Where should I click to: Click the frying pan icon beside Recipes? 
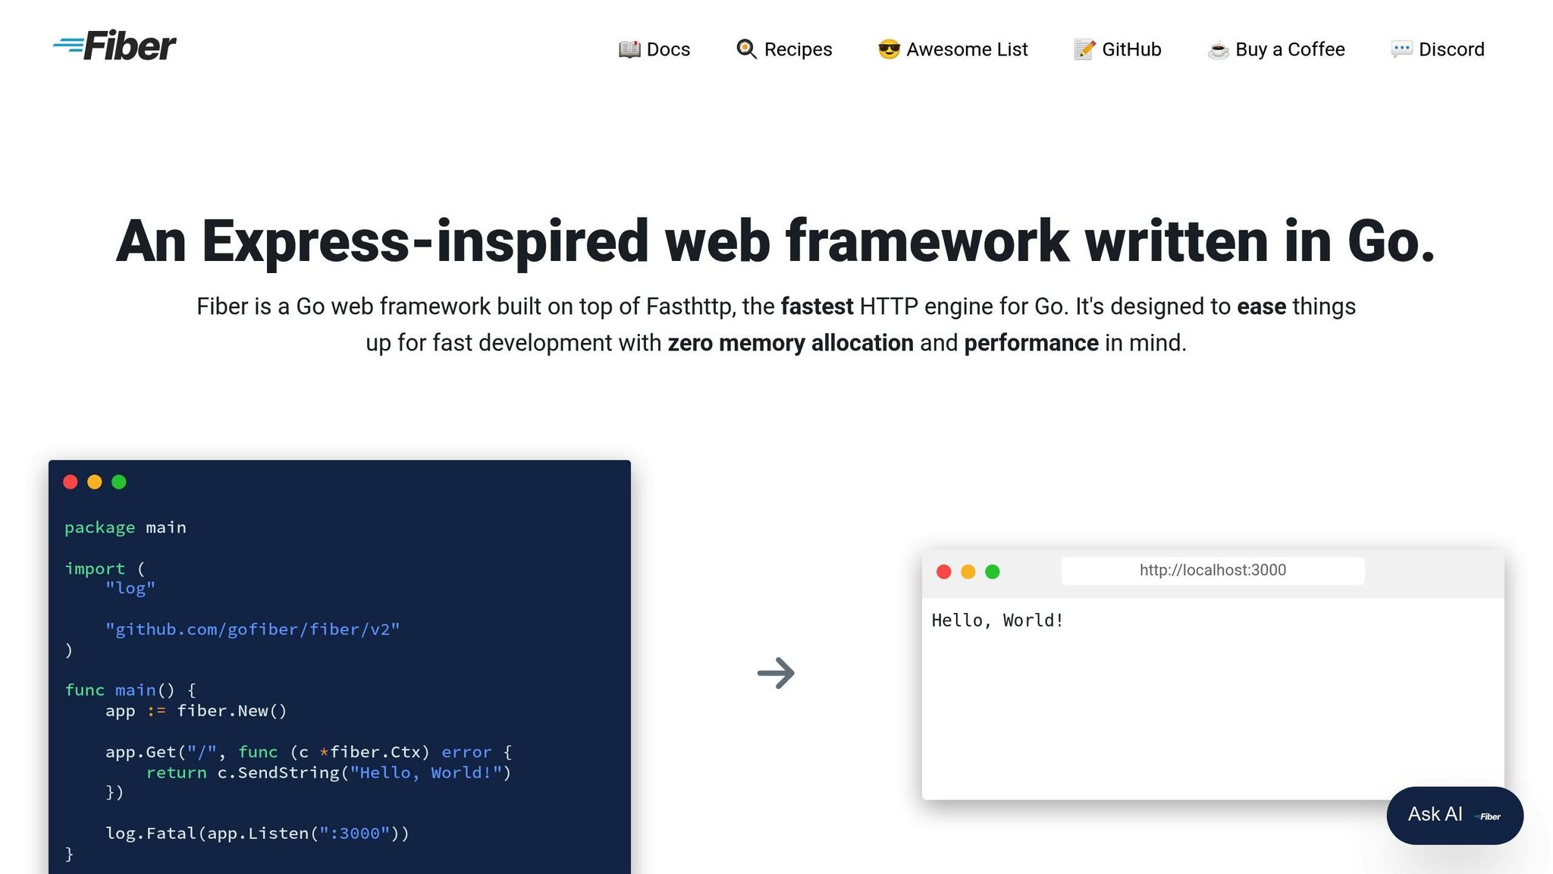pyautogui.click(x=747, y=49)
